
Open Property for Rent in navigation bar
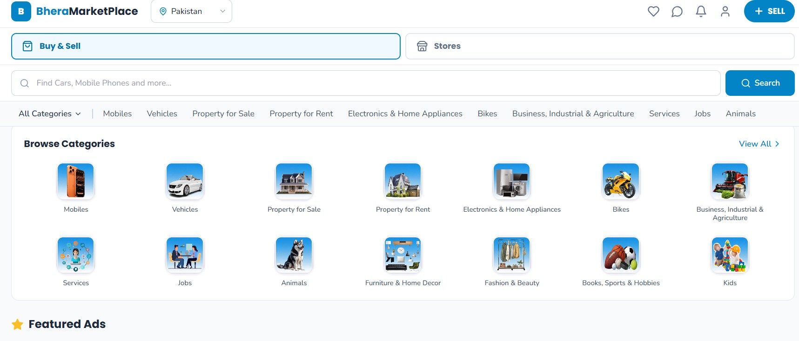click(x=301, y=114)
